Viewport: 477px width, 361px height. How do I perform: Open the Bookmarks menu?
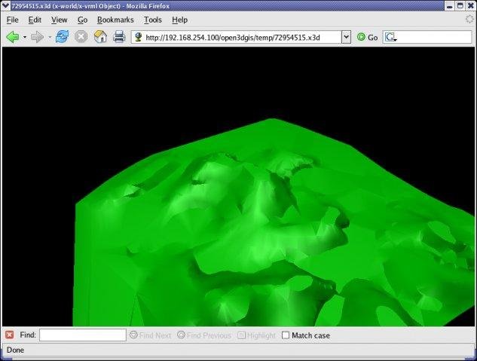click(x=115, y=20)
